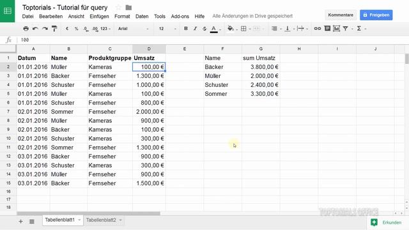
Task: Click the filter funnel icon
Action: [x=345, y=28]
